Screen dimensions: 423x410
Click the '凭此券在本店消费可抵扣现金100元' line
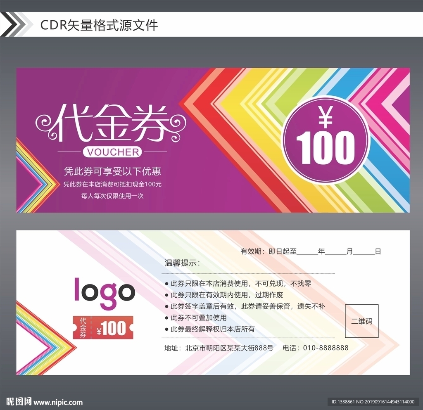click(112, 185)
